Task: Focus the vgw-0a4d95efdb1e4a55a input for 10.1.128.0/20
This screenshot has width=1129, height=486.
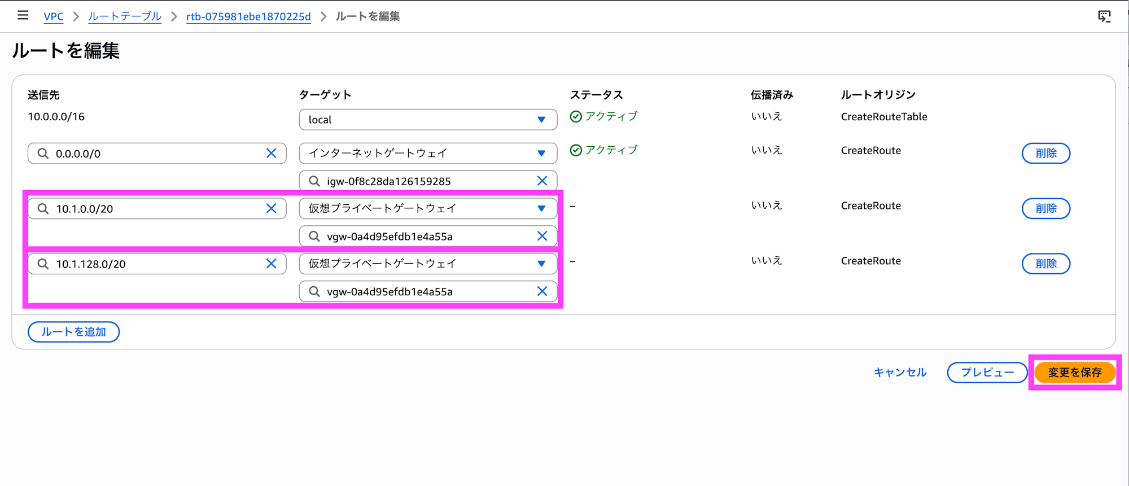Action: pos(428,291)
